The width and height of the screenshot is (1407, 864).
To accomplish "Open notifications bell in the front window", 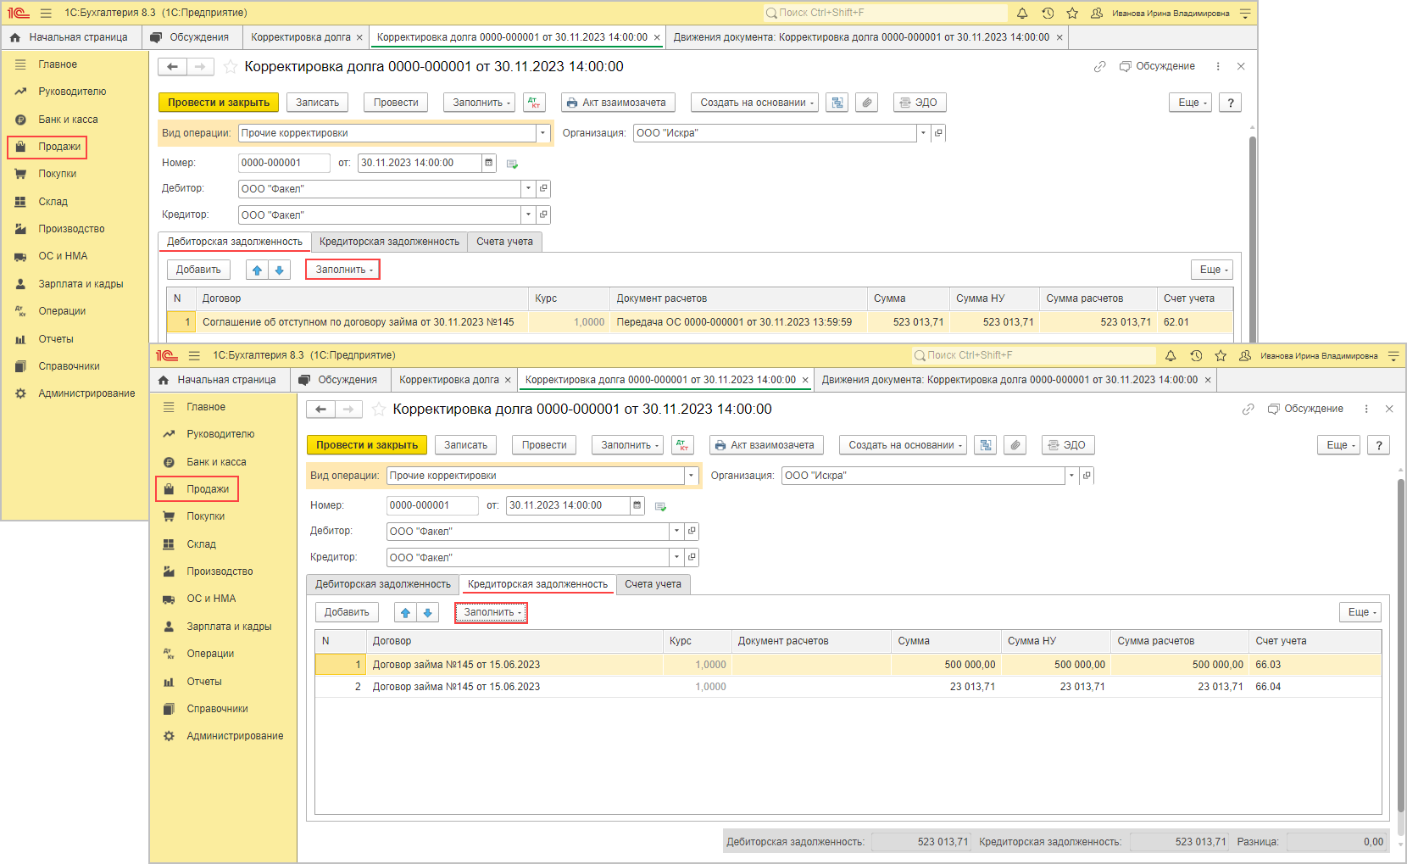I will 1171,356.
